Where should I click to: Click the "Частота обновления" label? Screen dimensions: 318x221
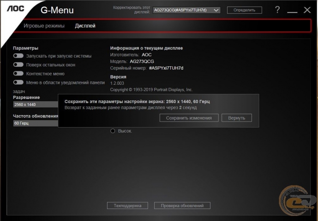[x=36, y=116]
